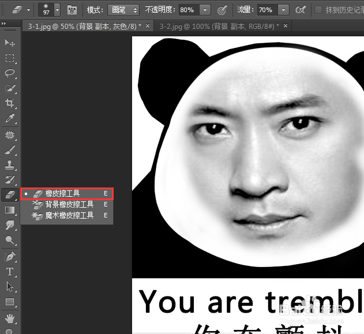Select the Rectangle shape tool

pyautogui.click(x=10, y=302)
